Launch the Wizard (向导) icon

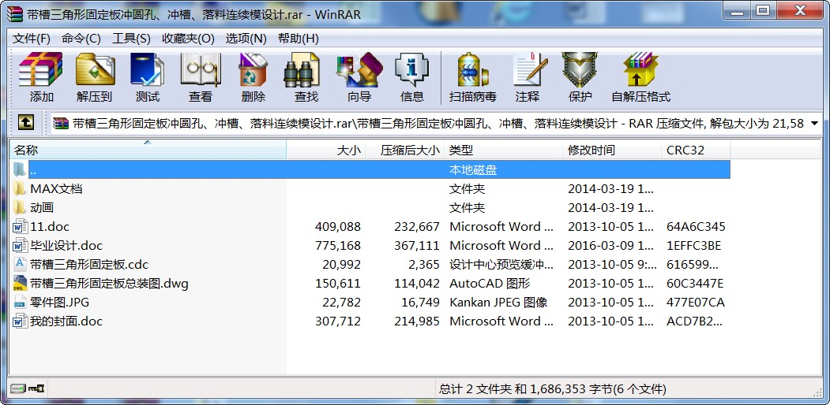[x=359, y=77]
